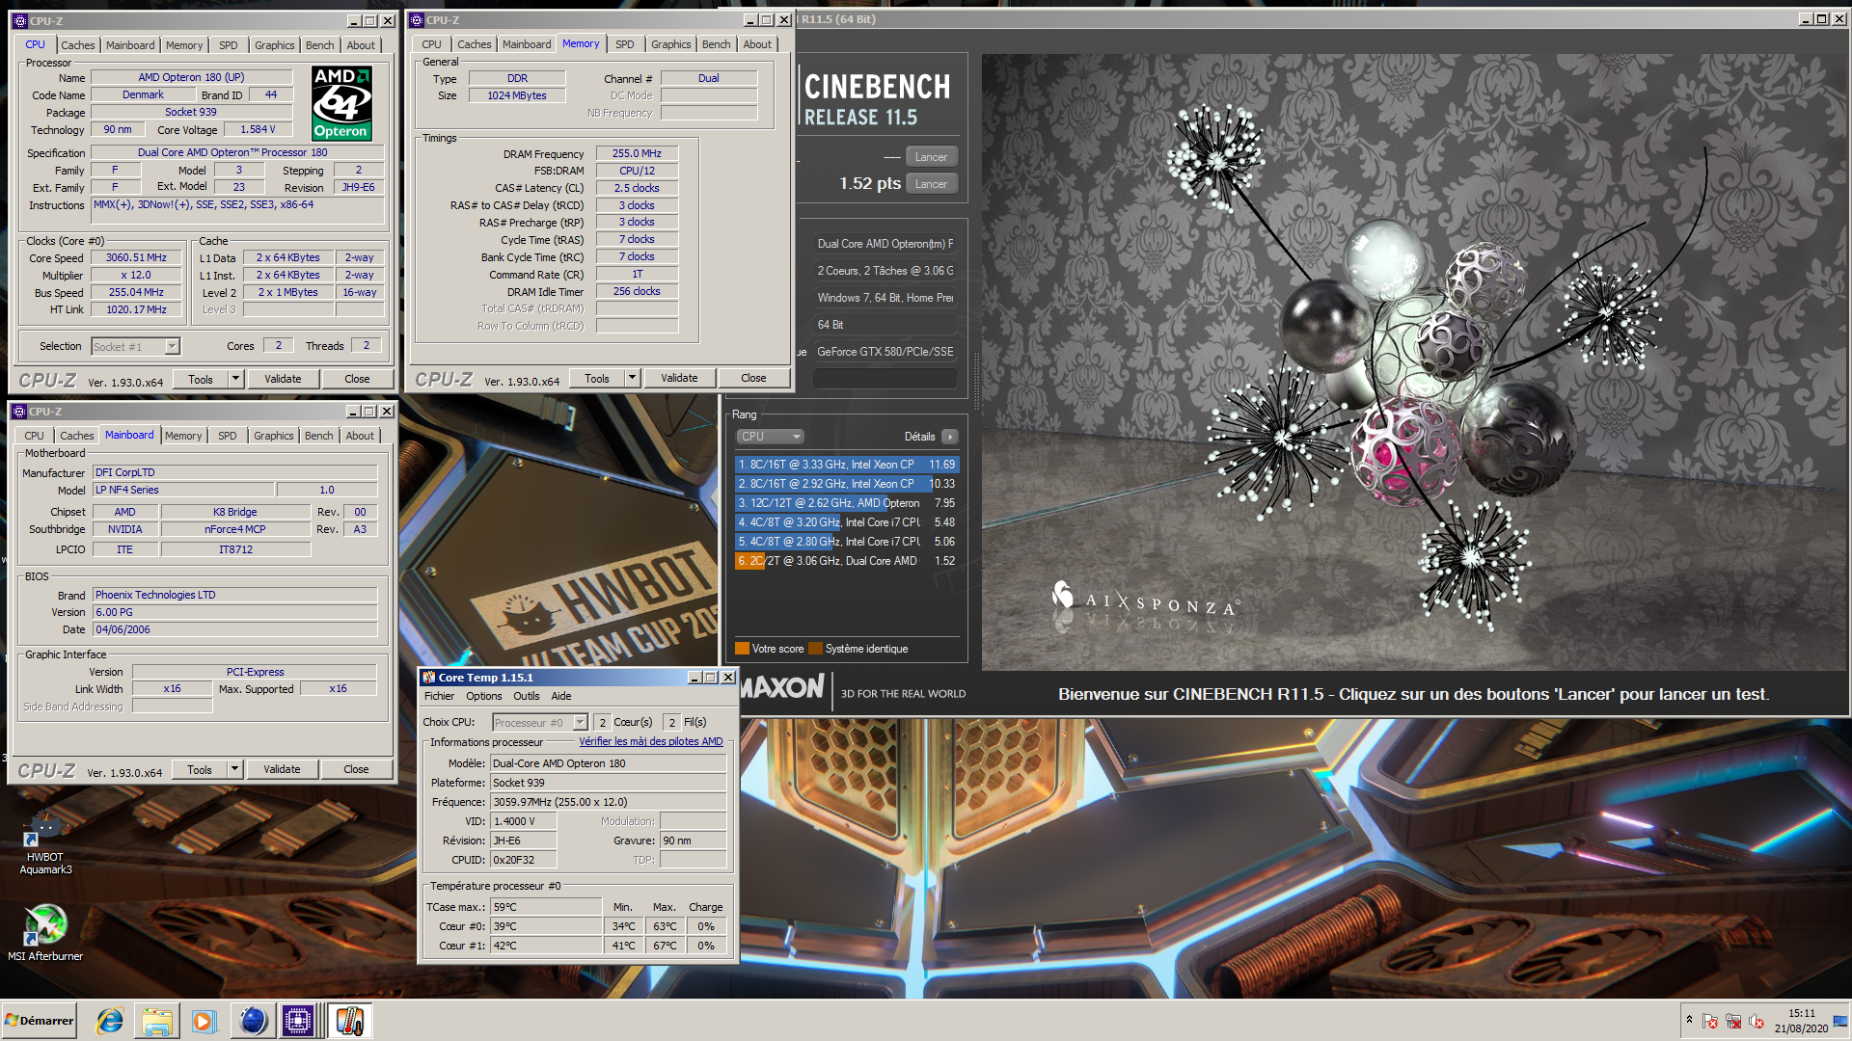The image size is (1852, 1041).
Task: Click the DRAM Frequency value 255.0 MHz
Action: tap(637, 154)
